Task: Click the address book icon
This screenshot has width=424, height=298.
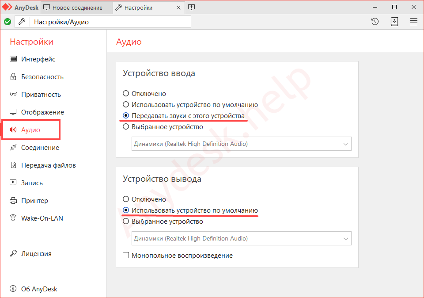Action: [394, 22]
